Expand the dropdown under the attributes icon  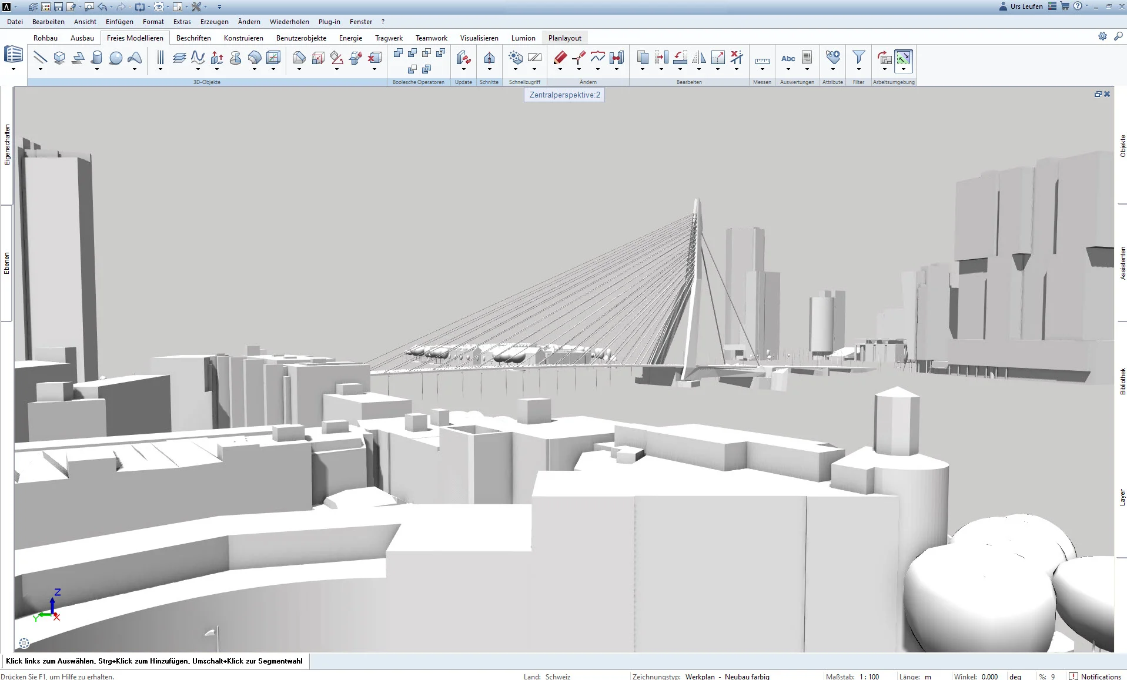(x=833, y=69)
